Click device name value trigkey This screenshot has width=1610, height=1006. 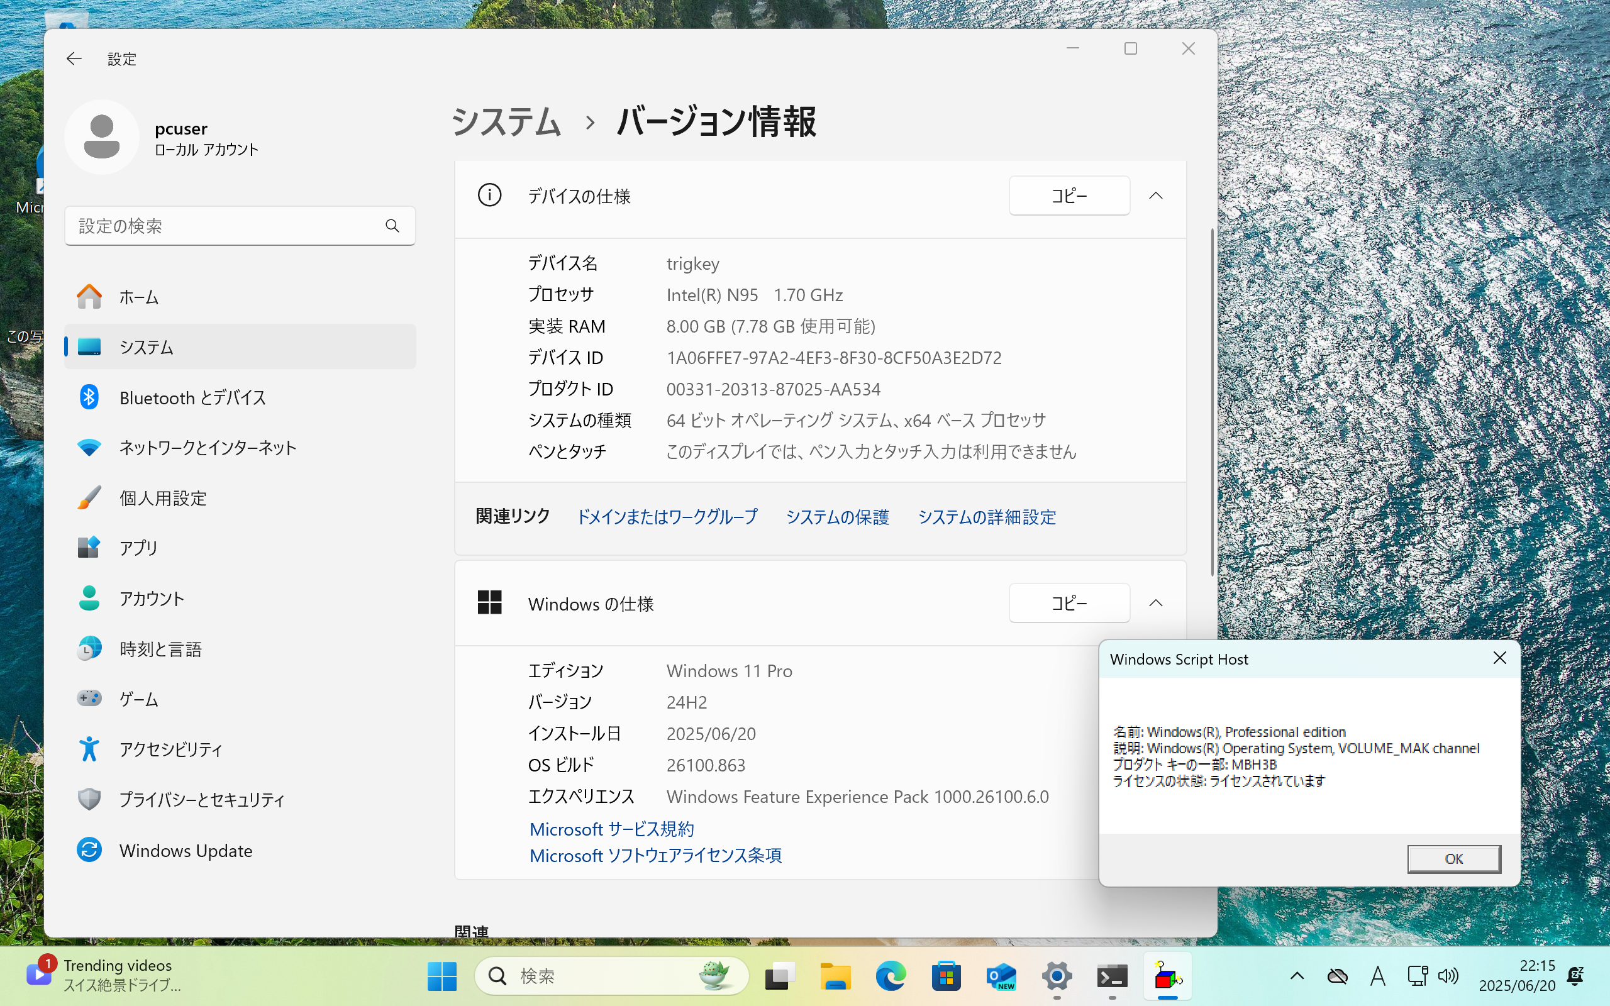tap(692, 264)
